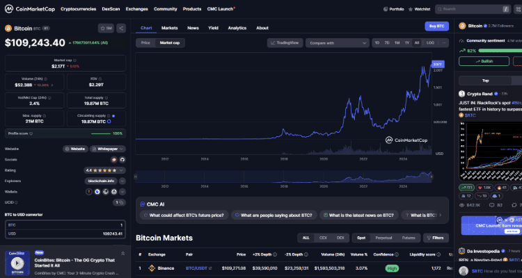Open the Exchanges menu

[x=136, y=9]
